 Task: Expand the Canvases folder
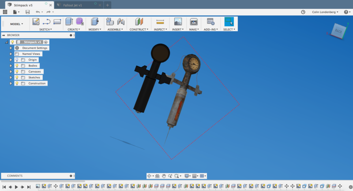11,71
